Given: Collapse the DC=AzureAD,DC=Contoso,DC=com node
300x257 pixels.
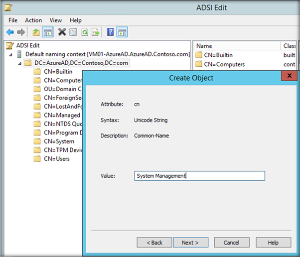Looking at the screenshot, I should pyautogui.click(x=20, y=63).
